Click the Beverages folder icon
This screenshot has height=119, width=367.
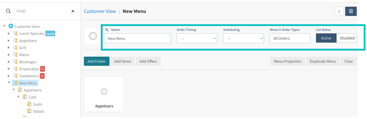tap(15, 62)
